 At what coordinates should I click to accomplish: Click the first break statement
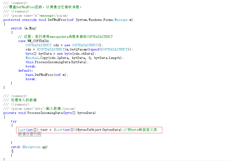(x=30, y=66)
